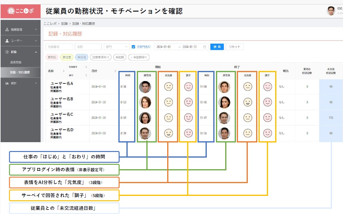
Task: Click ユーザー名D's start 元気度 laughing icon
Action: tap(168, 133)
